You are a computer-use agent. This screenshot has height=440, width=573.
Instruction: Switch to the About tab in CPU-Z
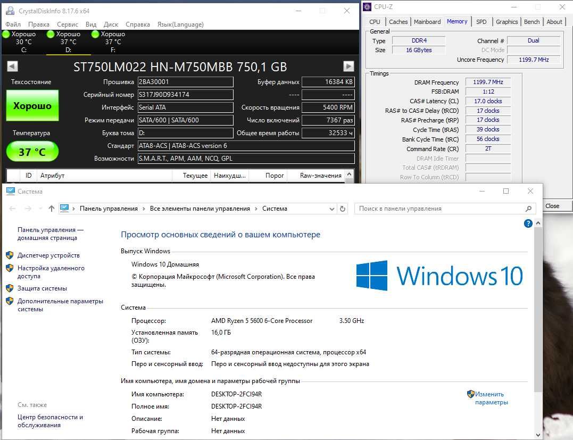click(554, 22)
